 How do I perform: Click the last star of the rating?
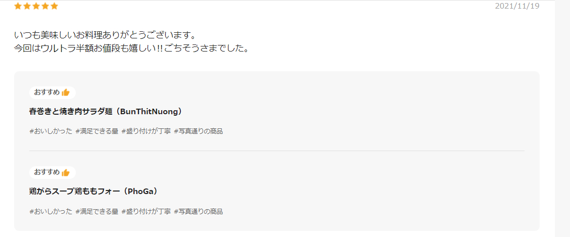(x=54, y=6)
